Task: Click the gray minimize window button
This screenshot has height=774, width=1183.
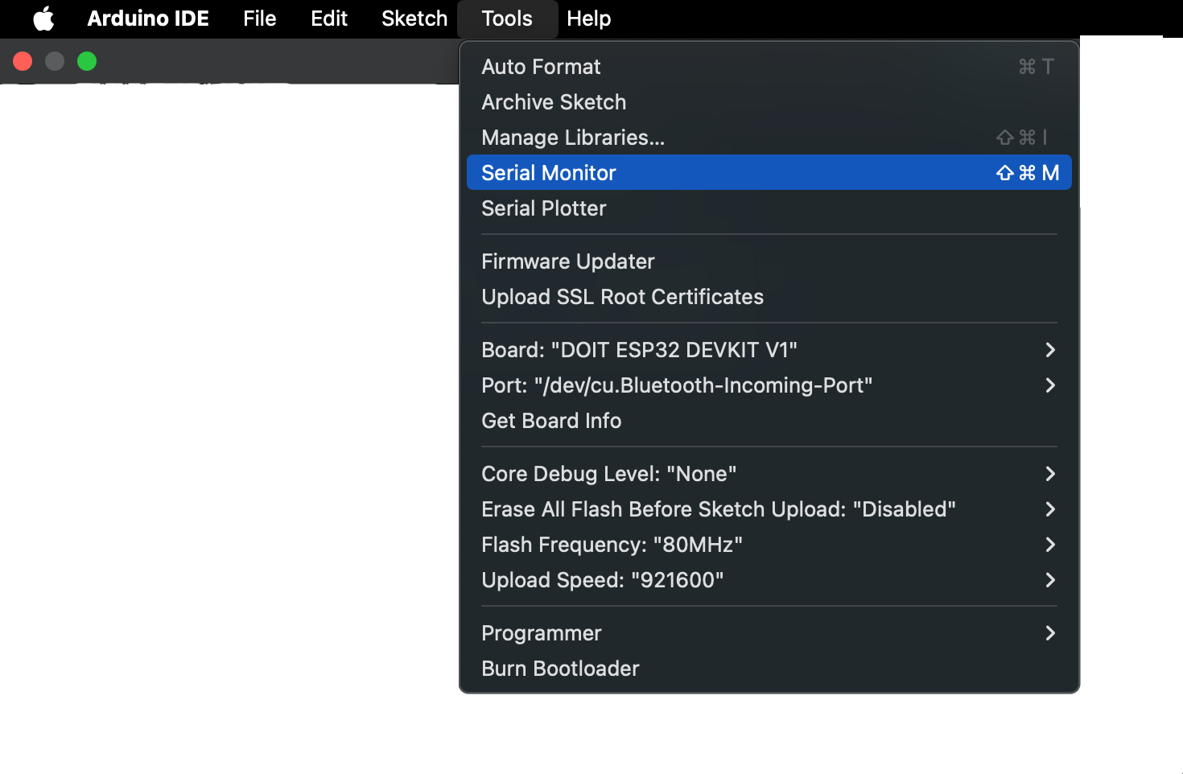Action: click(x=55, y=61)
